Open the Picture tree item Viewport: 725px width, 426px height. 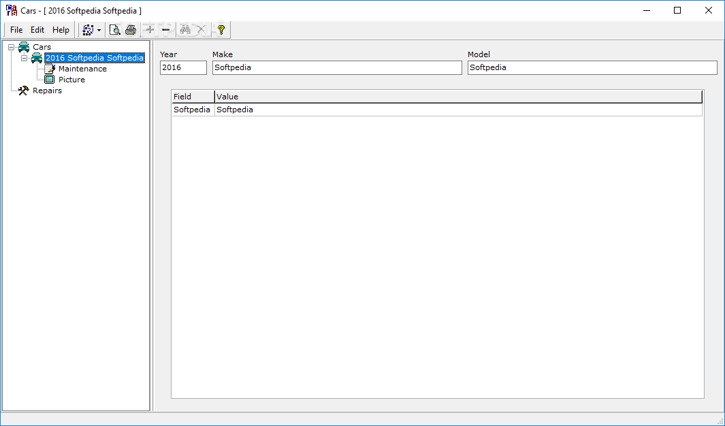point(71,80)
